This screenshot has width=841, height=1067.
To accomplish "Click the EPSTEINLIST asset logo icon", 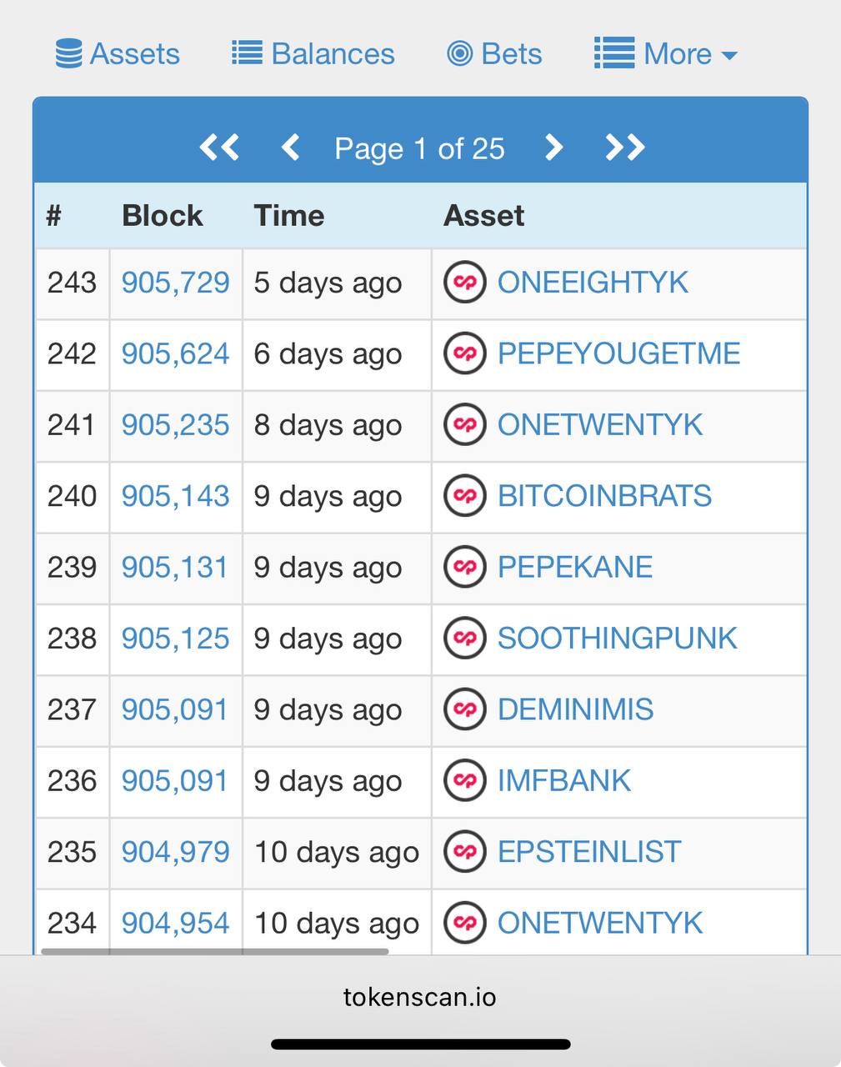I will pos(465,852).
